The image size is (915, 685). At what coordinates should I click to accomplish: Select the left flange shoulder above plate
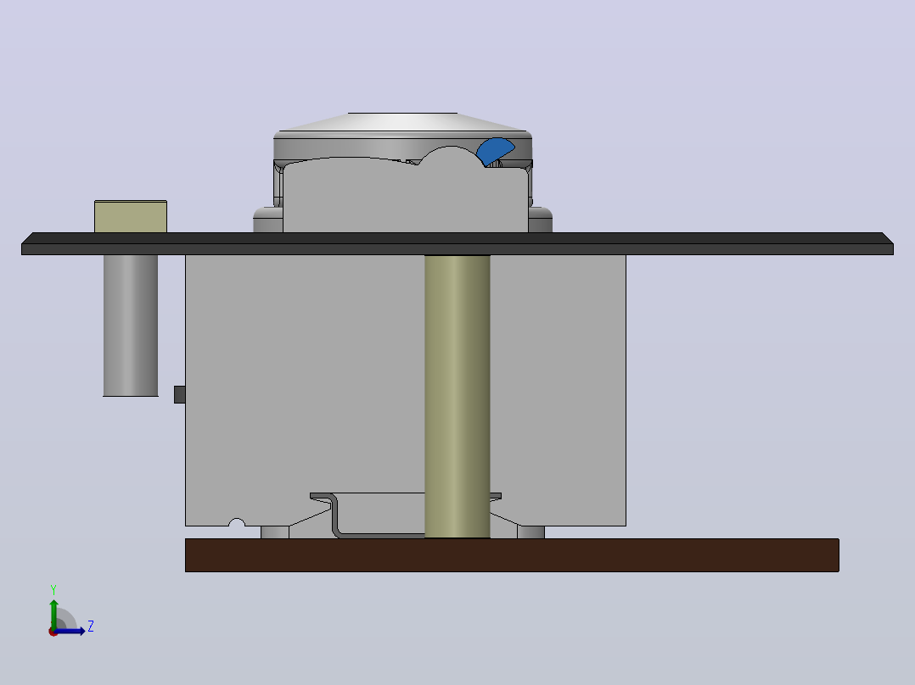point(268,220)
